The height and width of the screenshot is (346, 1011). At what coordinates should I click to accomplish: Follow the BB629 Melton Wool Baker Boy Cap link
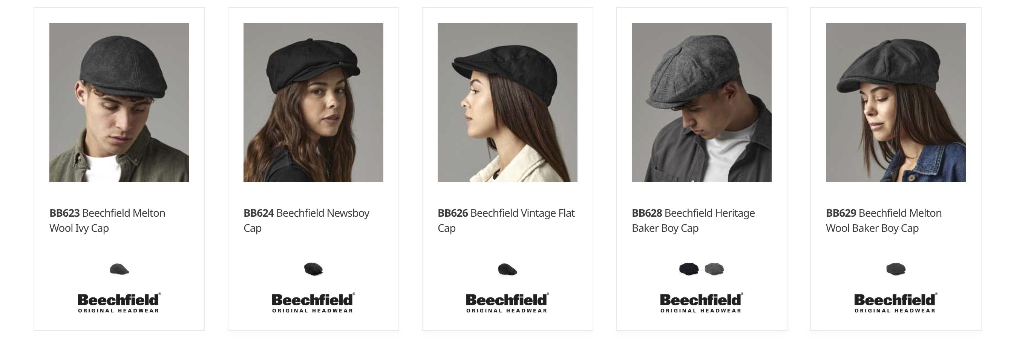[x=884, y=220]
